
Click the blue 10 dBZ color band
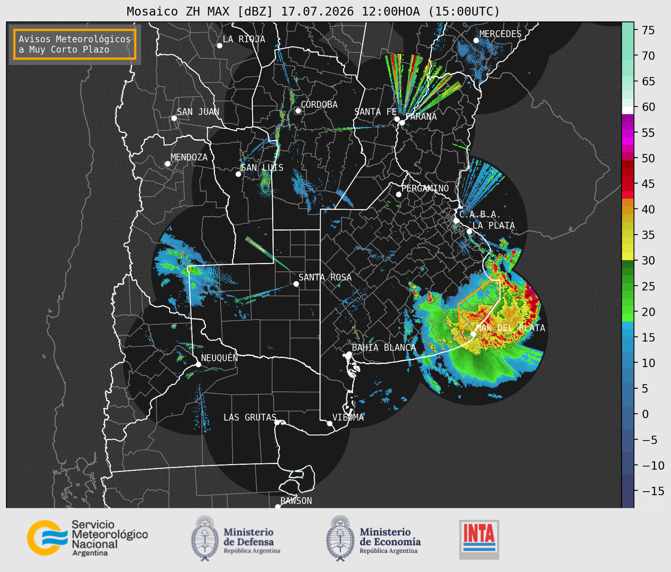628,363
